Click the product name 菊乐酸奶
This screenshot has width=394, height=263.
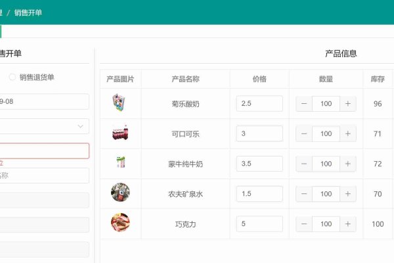pos(185,104)
